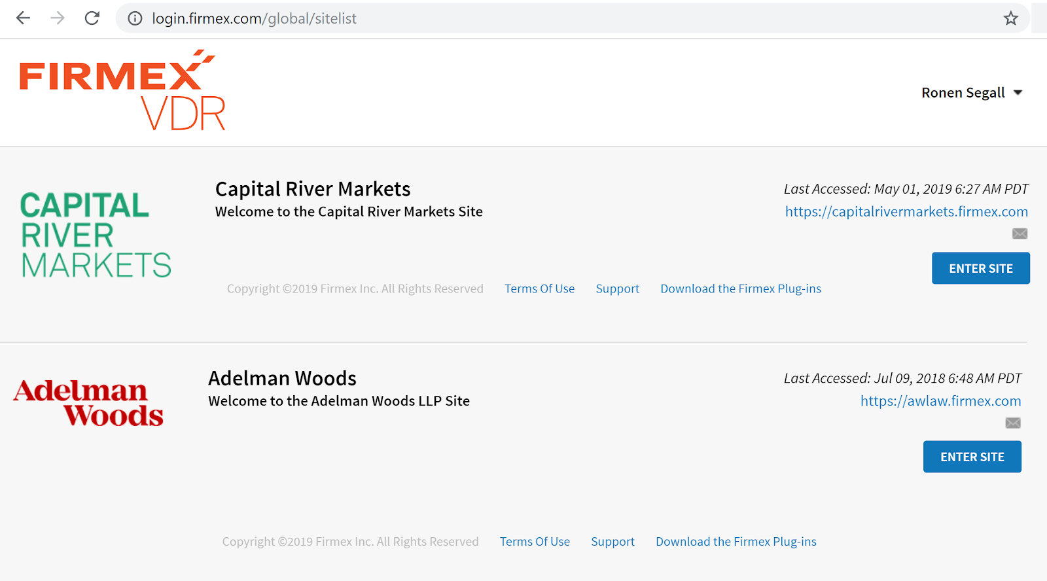
Task: Open Support link under Adelman Woods
Action: (612, 542)
